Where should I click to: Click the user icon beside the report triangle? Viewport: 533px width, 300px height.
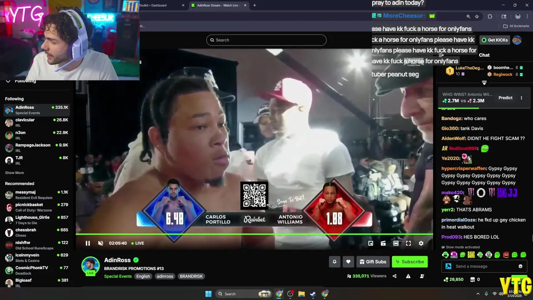[422, 276]
